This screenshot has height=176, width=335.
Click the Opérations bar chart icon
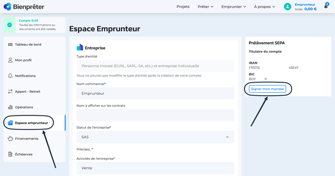[x=10, y=107]
